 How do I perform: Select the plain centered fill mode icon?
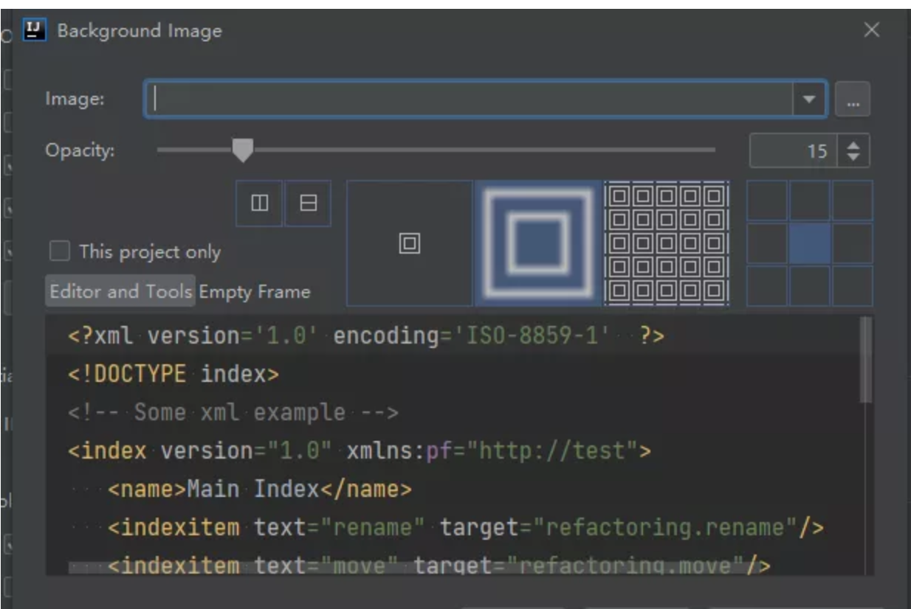click(x=409, y=243)
